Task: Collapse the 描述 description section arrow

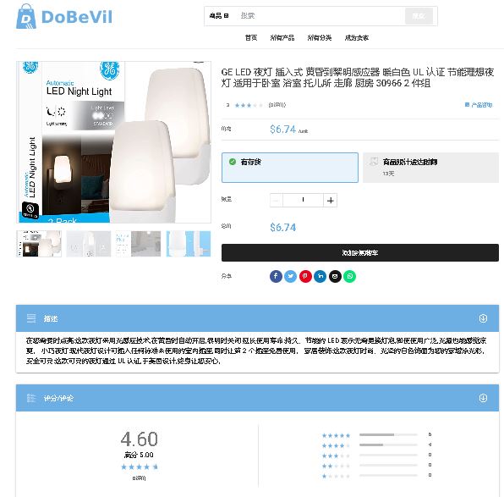Action: click(x=483, y=318)
